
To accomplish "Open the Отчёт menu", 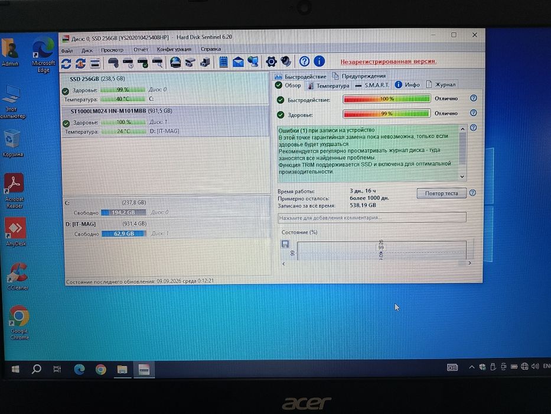I will 141,50.
